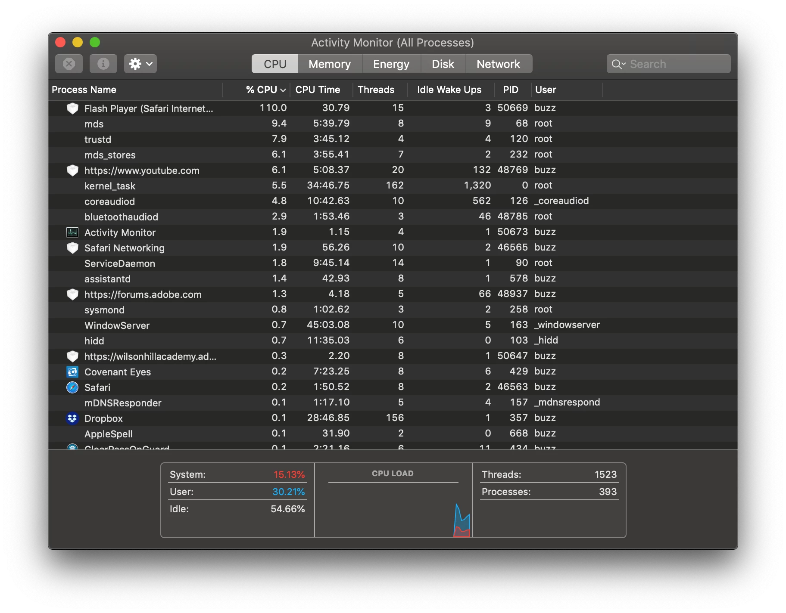Select the sysmond process row

pyautogui.click(x=393, y=310)
